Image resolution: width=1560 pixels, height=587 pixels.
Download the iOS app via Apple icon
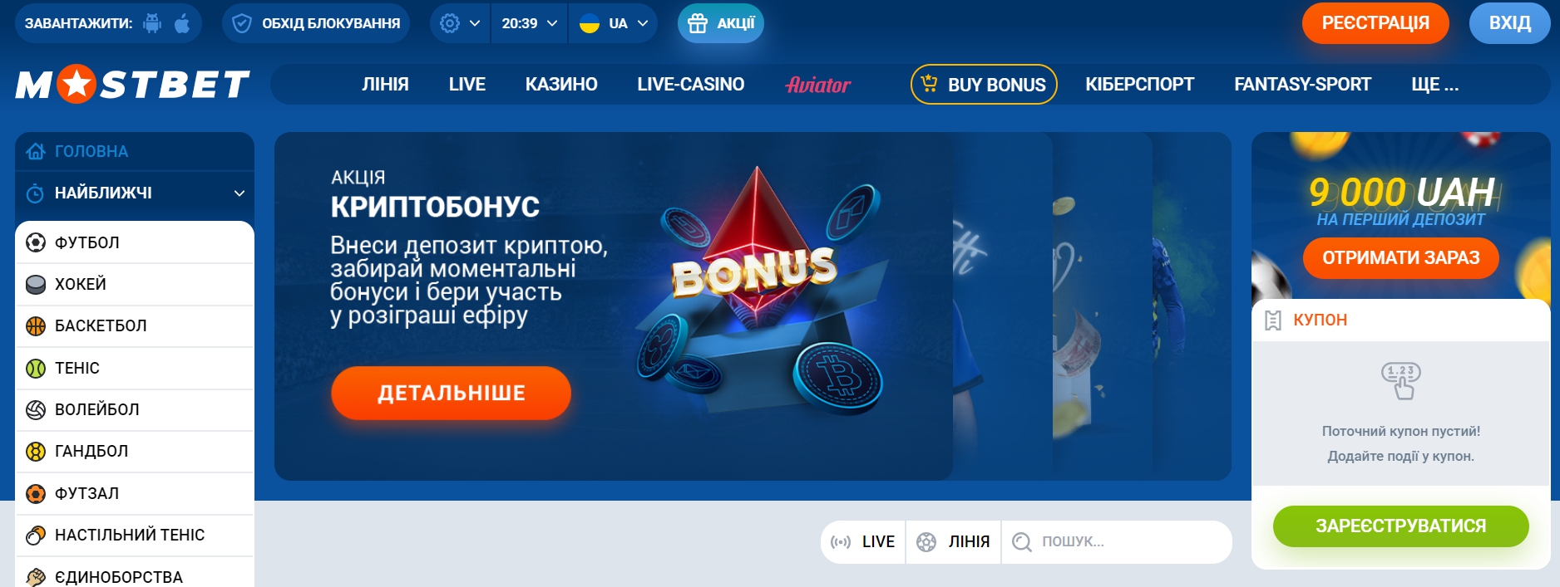pyautogui.click(x=182, y=23)
